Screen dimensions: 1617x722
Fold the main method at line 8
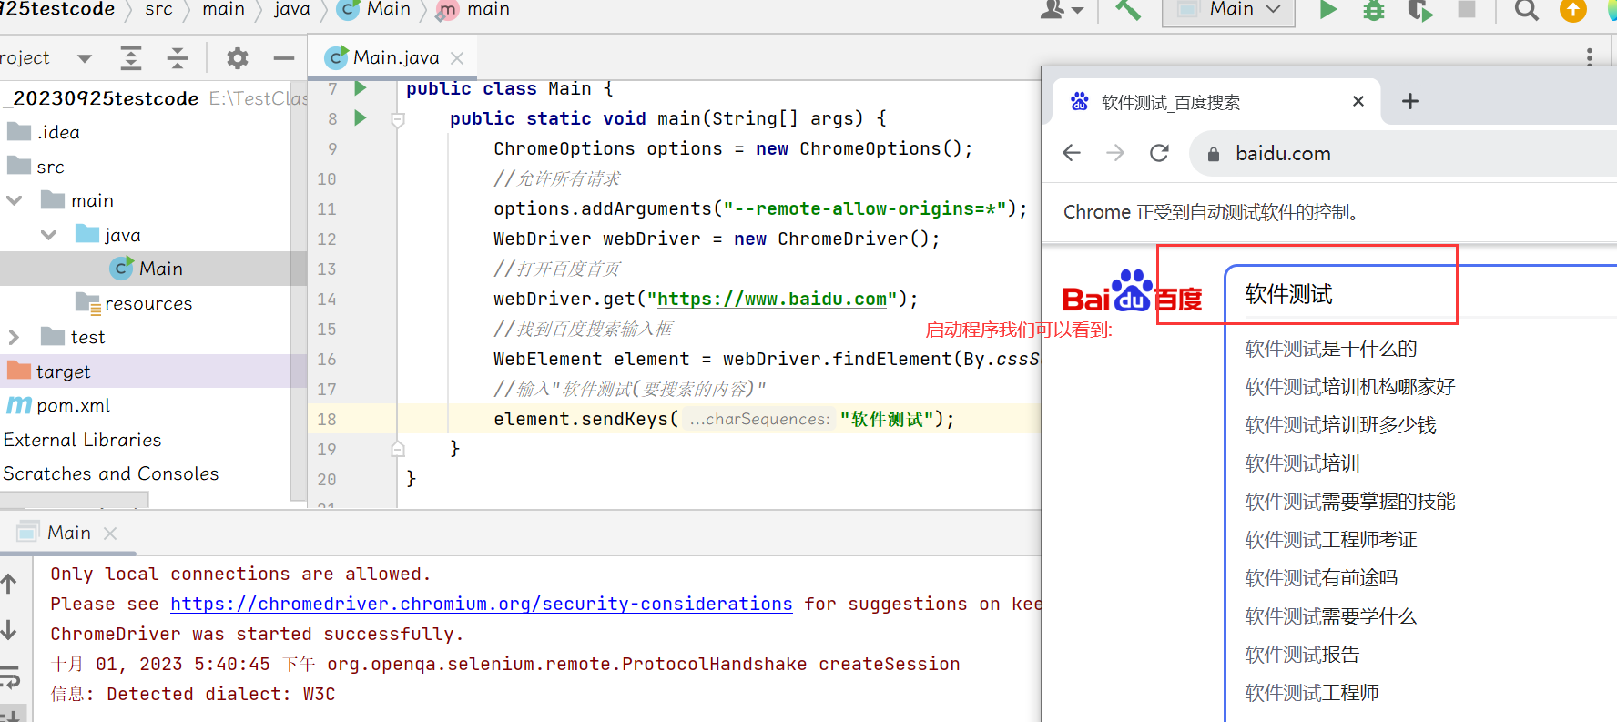pyautogui.click(x=398, y=119)
